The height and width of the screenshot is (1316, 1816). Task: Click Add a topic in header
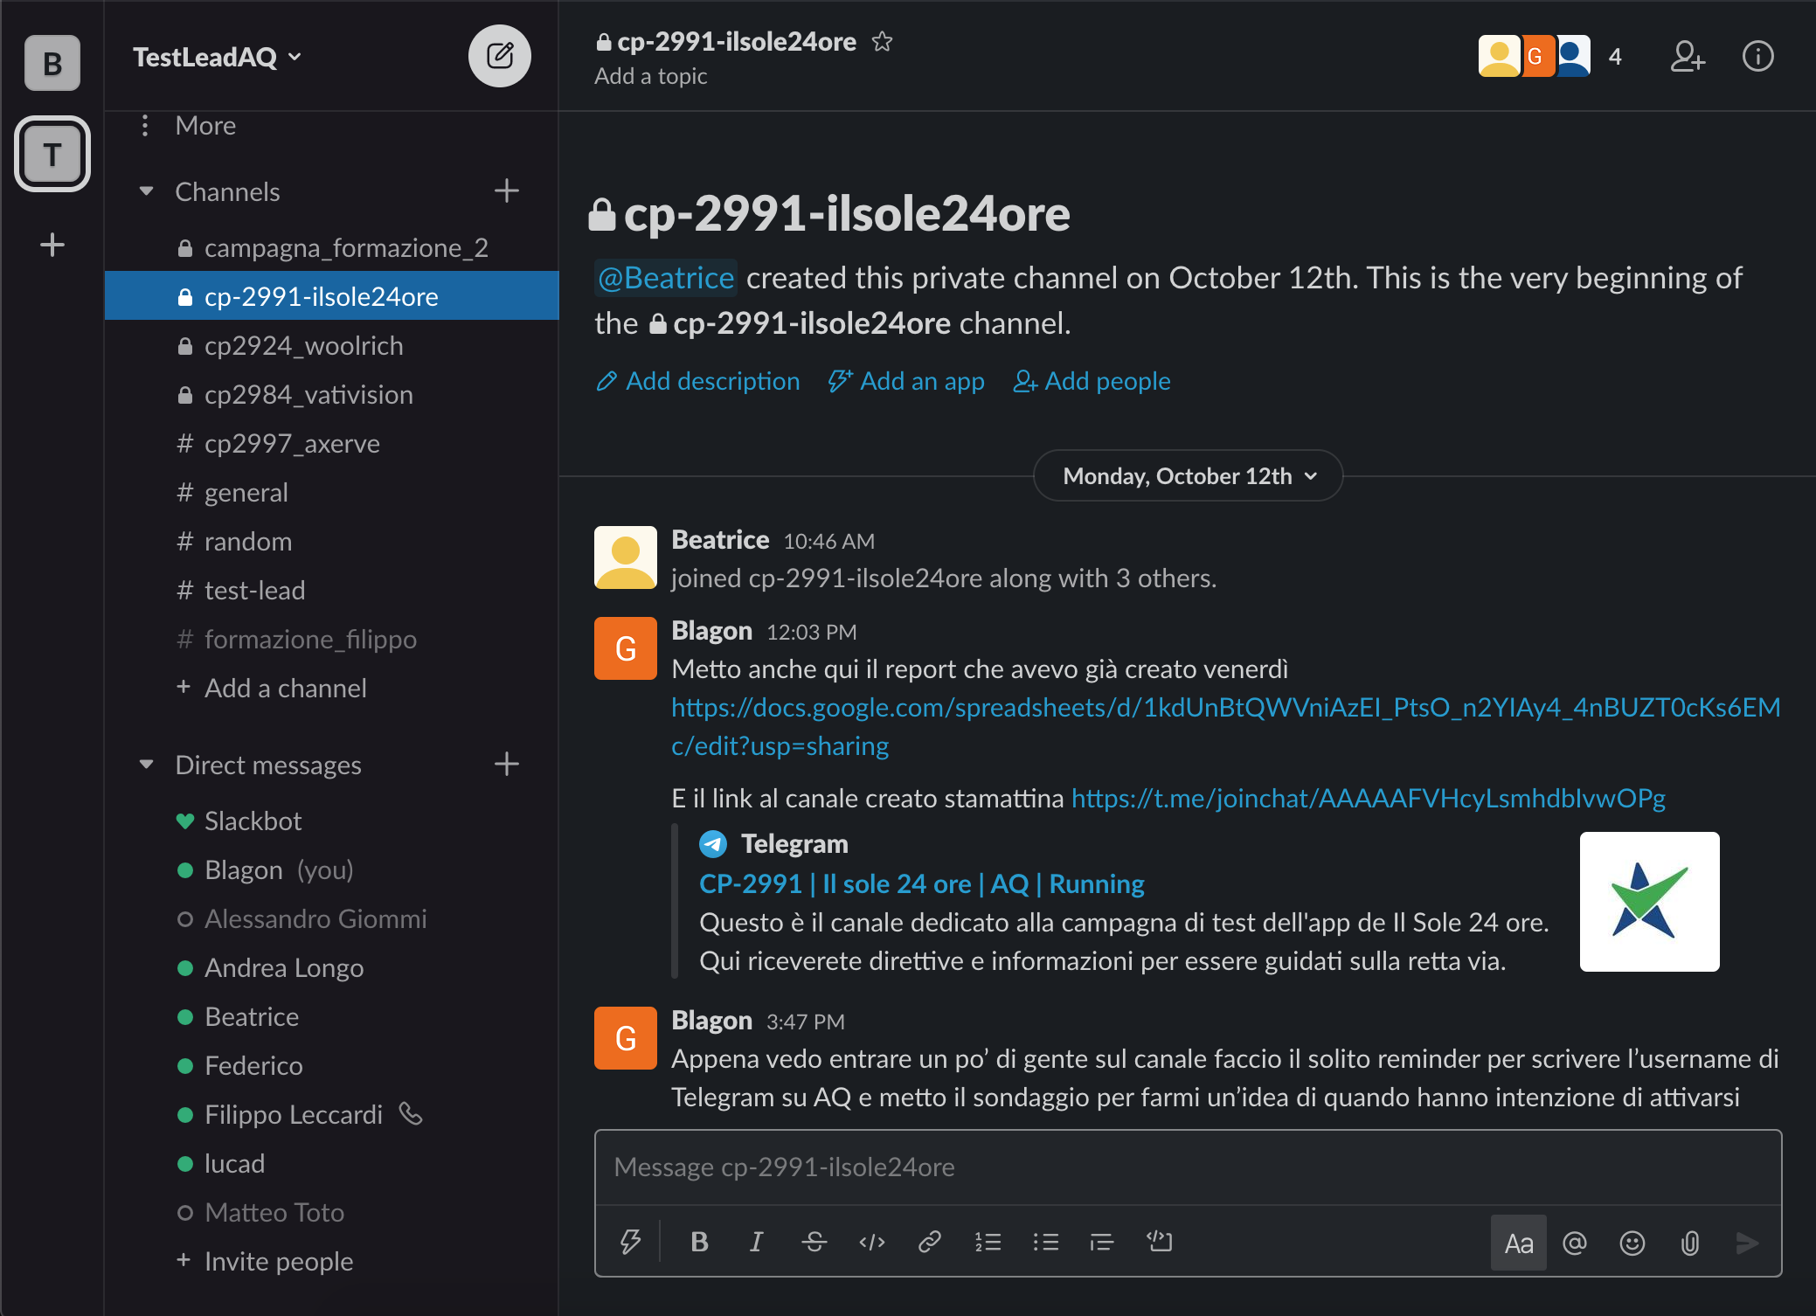(651, 77)
